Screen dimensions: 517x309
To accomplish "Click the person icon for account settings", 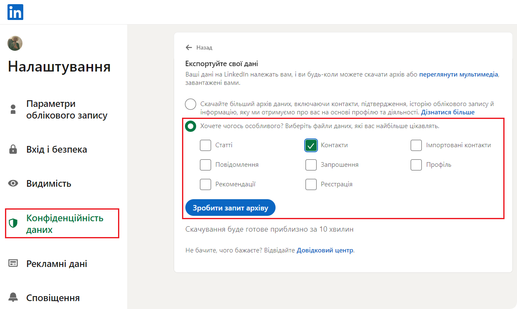I will click(13, 109).
